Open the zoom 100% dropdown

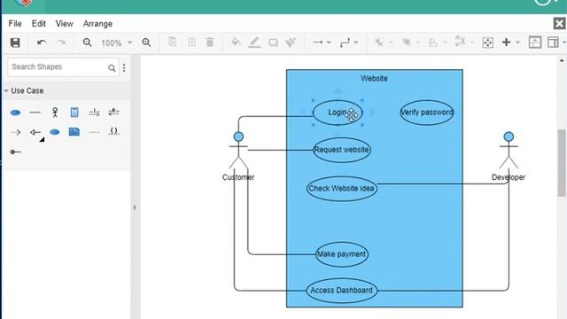116,43
